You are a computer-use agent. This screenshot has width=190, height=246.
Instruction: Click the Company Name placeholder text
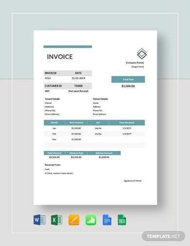(x=135, y=63)
